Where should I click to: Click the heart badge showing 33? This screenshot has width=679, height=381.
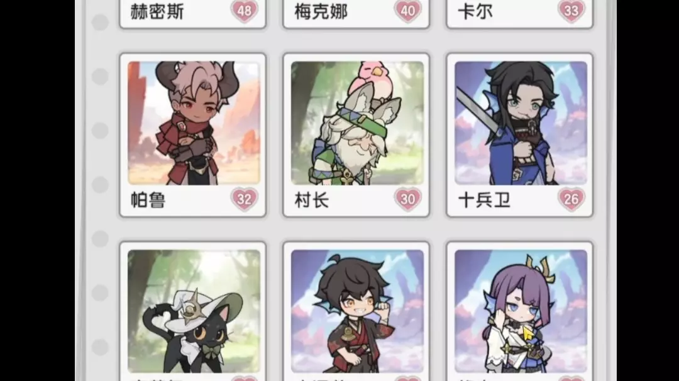pos(571,11)
